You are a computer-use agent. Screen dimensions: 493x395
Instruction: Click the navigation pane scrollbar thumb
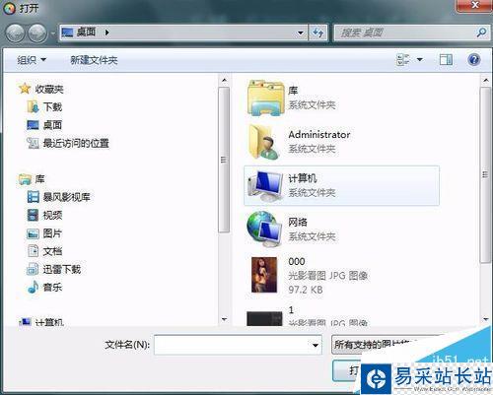[x=224, y=160]
